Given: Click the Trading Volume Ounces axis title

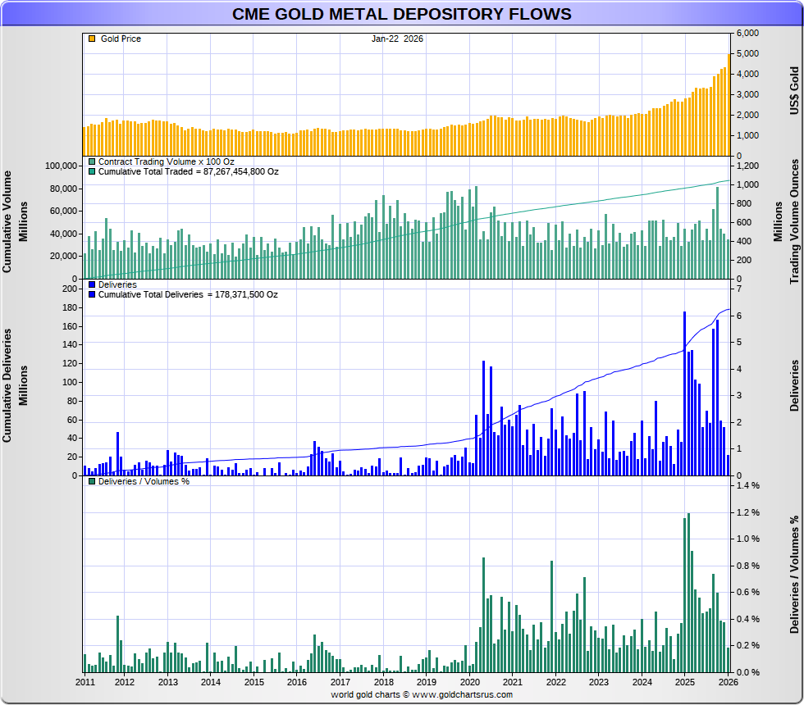Looking at the screenshot, I should [794, 222].
